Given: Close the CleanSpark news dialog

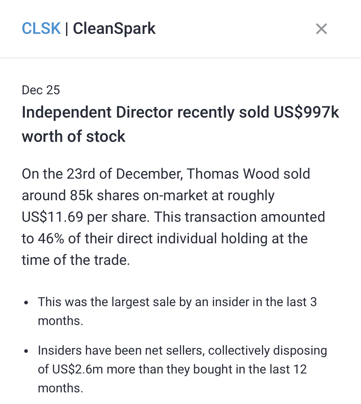Looking at the screenshot, I should point(321,29).
